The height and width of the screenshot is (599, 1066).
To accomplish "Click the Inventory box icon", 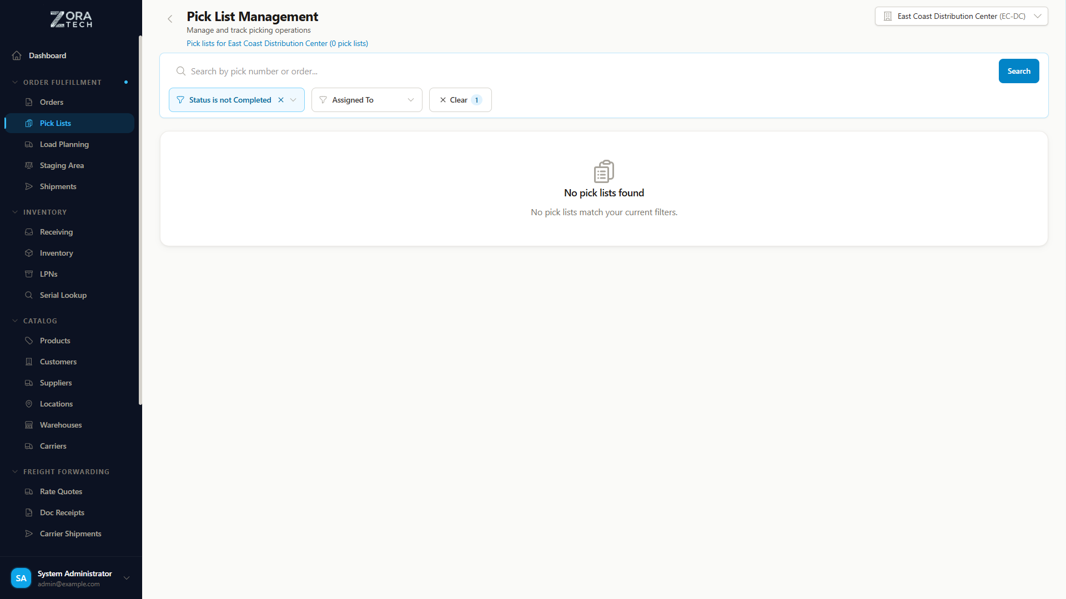I will 29,253.
